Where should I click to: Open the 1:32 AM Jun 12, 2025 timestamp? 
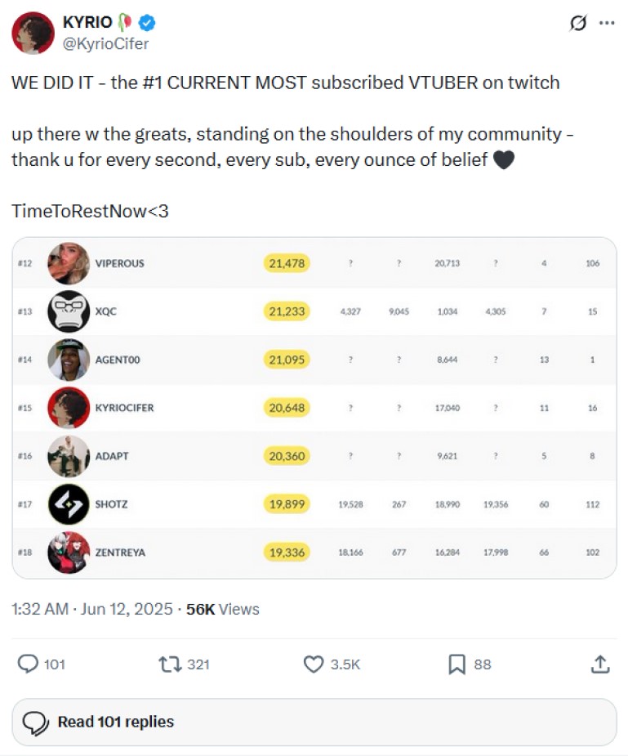(x=92, y=609)
